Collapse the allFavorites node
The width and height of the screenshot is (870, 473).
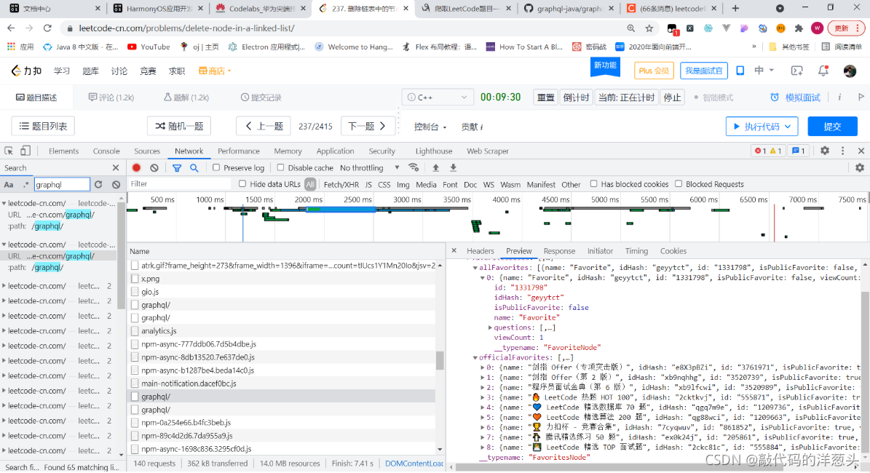(475, 267)
